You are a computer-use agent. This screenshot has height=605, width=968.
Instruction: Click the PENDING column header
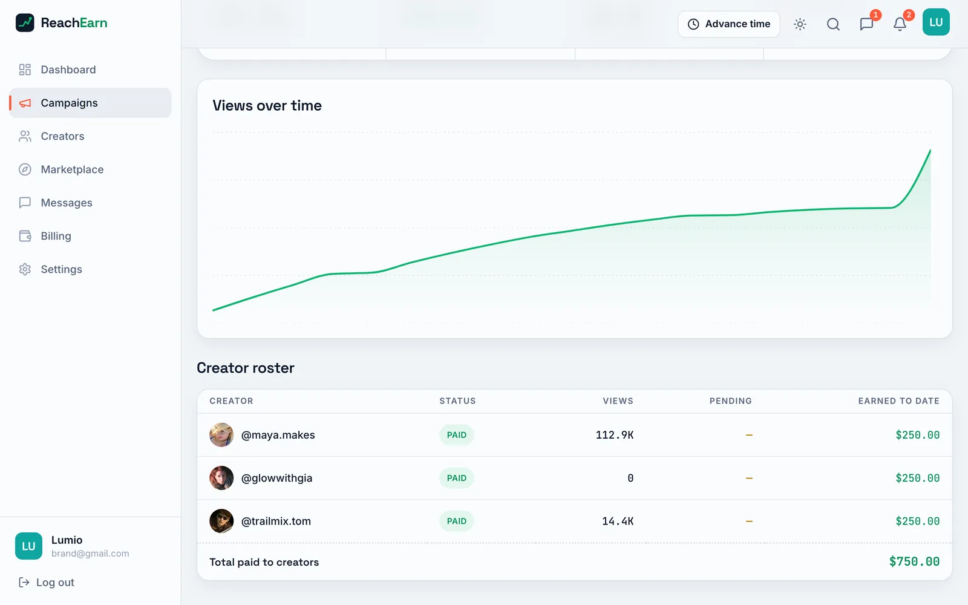click(x=731, y=401)
